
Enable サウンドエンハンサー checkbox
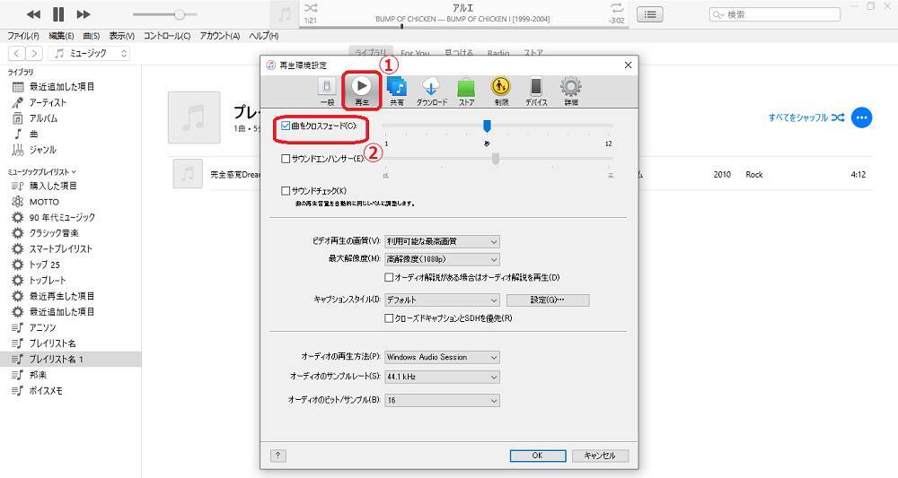[286, 159]
